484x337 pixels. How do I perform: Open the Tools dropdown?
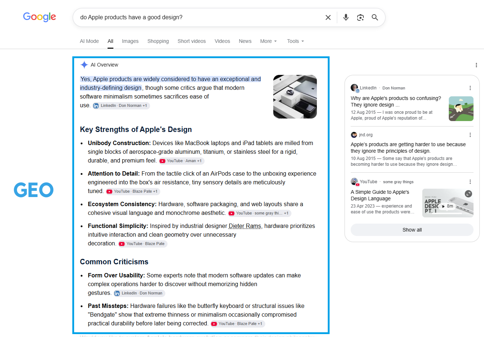pyautogui.click(x=295, y=41)
